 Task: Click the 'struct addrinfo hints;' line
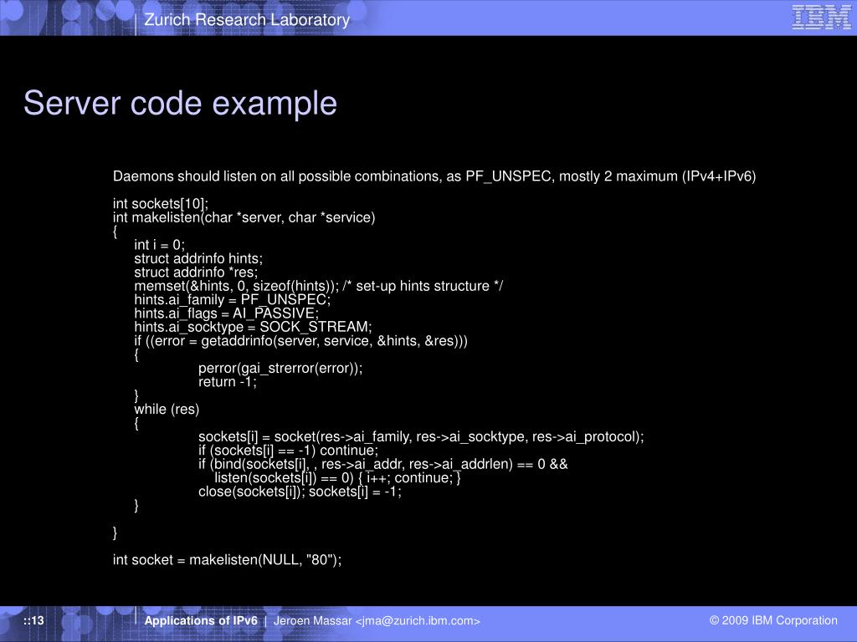click(198, 258)
